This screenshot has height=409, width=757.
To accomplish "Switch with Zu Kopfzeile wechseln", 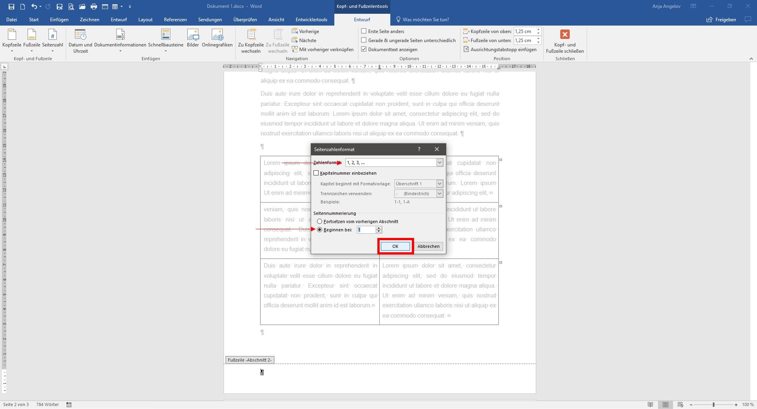I will 251,41.
